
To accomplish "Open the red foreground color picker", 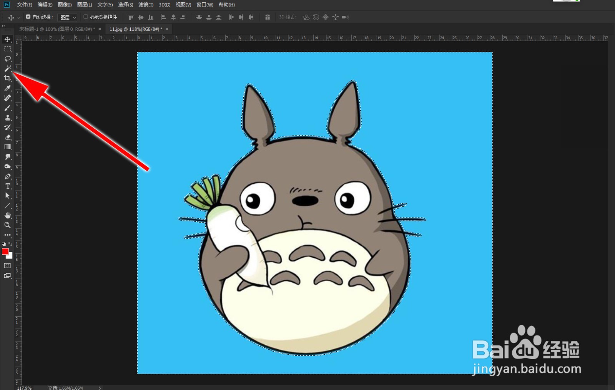I will pos(5,251).
